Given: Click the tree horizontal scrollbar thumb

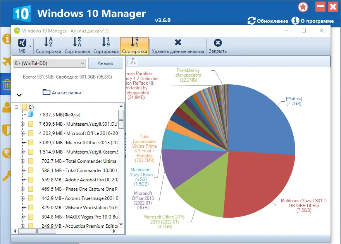Looking at the screenshot, I should (37, 231).
